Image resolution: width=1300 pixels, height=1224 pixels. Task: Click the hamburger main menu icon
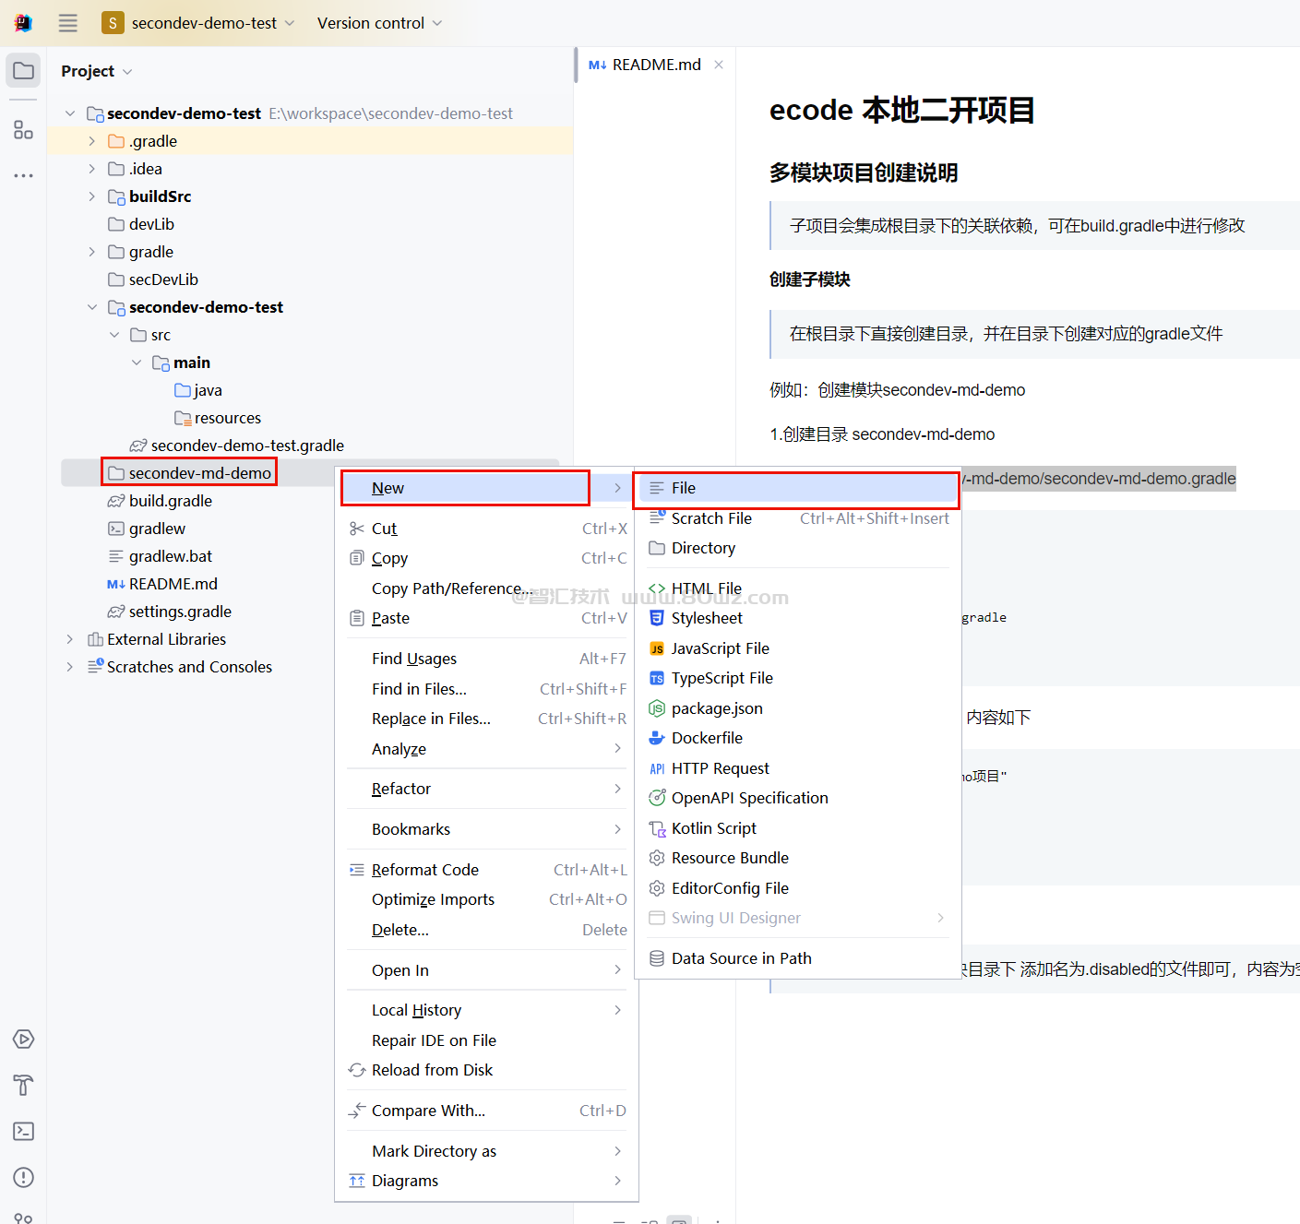click(x=68, y=23)
